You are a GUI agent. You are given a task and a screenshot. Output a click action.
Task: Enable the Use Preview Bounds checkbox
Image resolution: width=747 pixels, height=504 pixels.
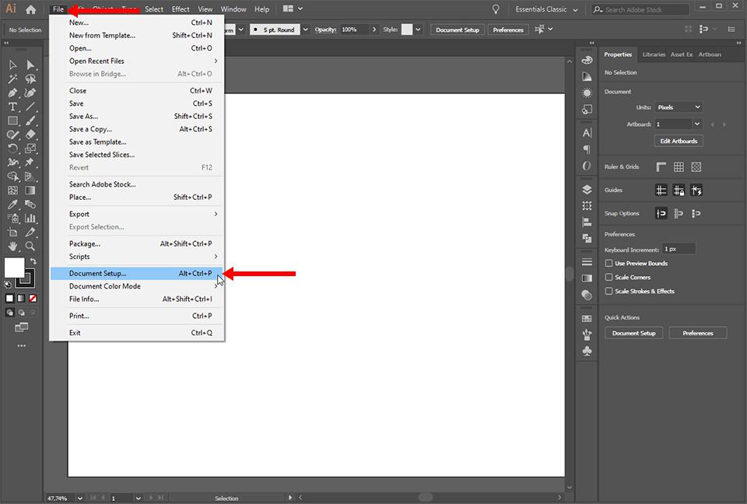[x=608, y=263]
